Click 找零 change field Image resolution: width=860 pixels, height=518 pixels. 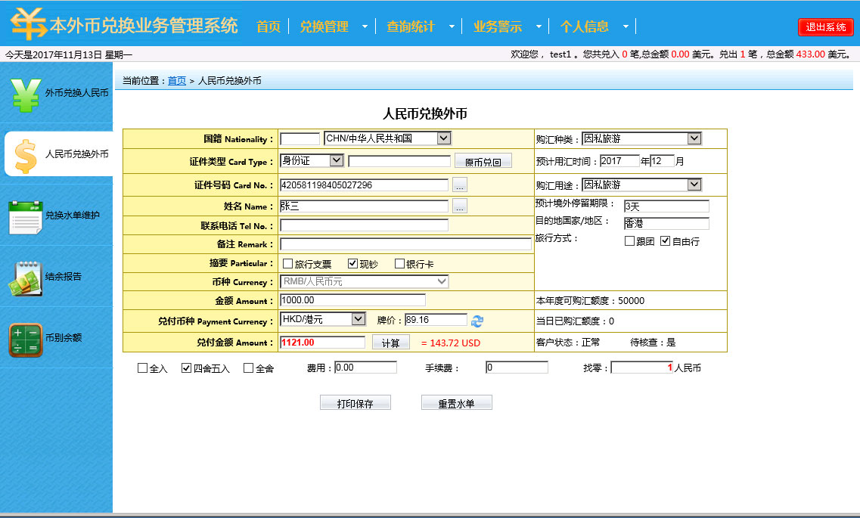click(641, 368)
